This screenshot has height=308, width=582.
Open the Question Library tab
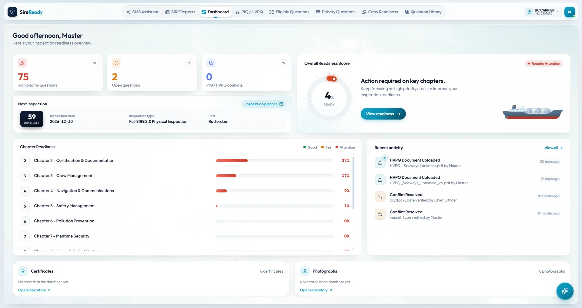click(423, 12)
